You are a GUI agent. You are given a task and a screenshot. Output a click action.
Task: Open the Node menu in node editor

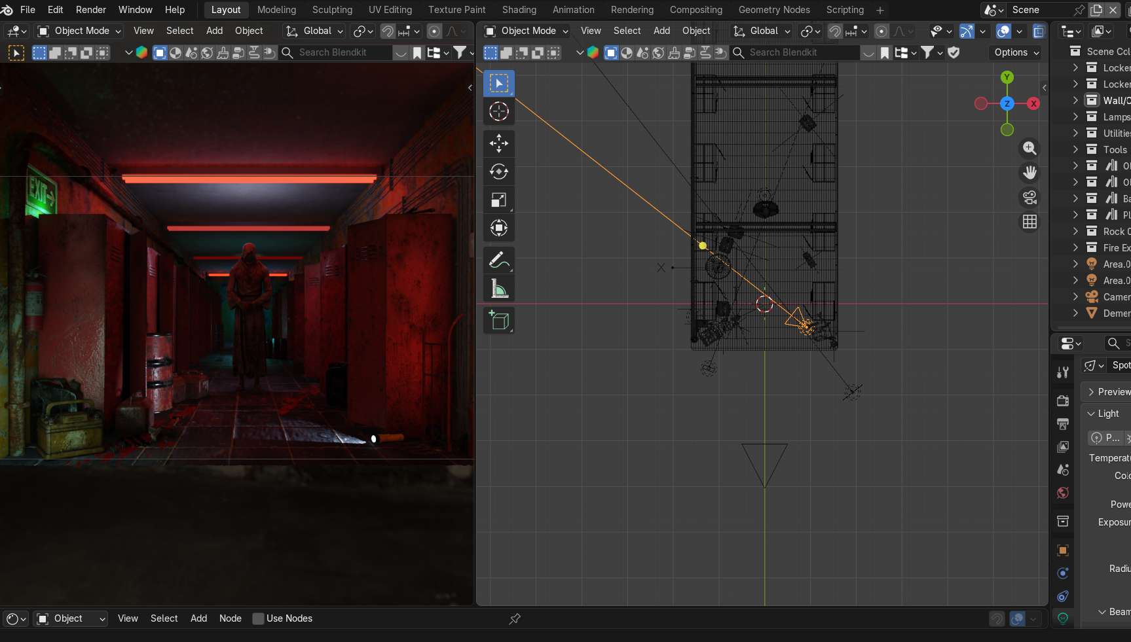[x=231, y=618]
